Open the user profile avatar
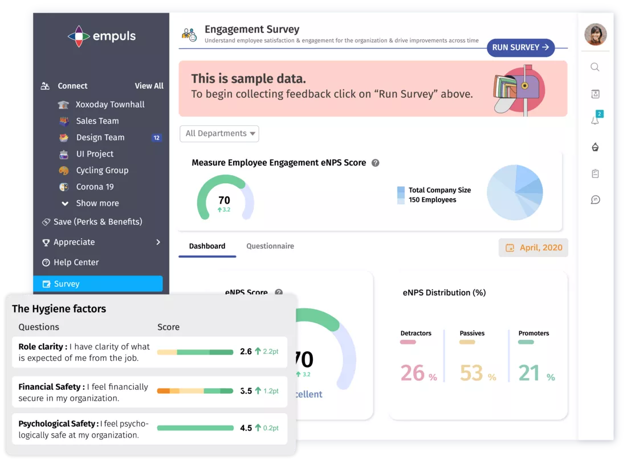The image size is (627, 461). tap(595, 34)
